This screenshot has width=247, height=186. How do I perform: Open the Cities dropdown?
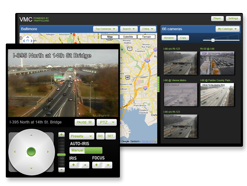(x=148, y=29)
